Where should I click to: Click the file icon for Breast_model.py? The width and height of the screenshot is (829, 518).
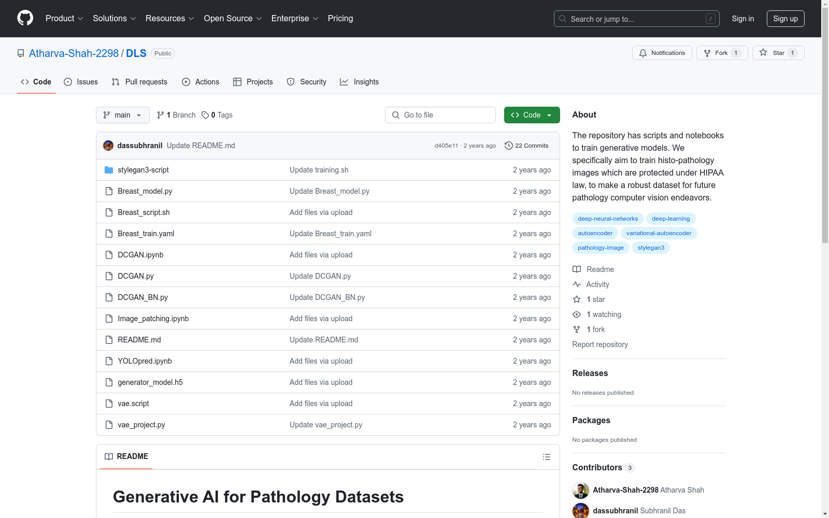click(109, 191)
